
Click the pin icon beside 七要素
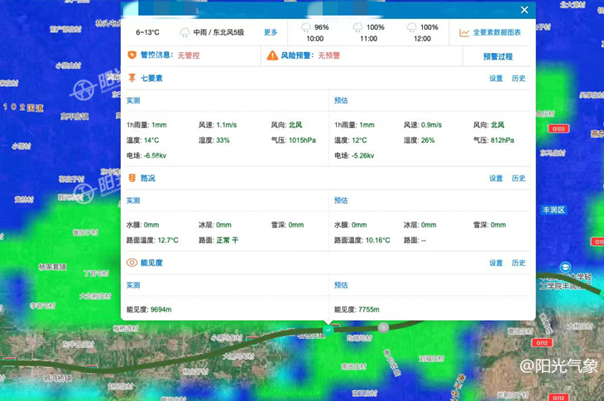(132, 79)
